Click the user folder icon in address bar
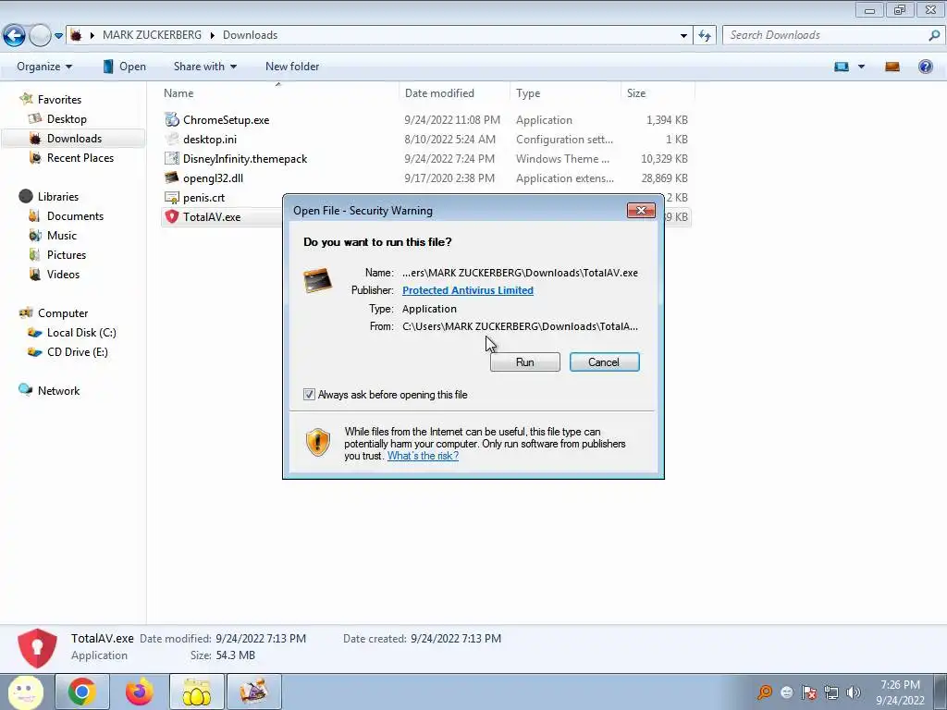Image resolution: width=947 pixels, height=710 pixels. [x=76, y=35]
